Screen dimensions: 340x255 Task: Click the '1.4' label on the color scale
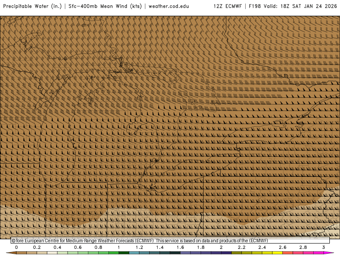pos(160,247)
